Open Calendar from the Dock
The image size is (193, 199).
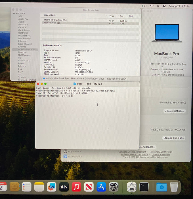click(x=3, y=187)
